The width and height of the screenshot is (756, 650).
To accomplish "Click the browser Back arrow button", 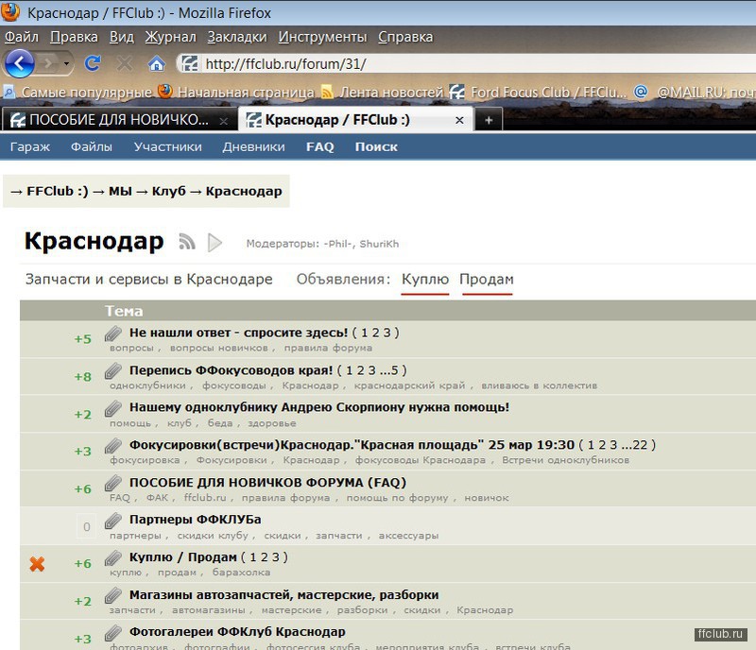I will point(19,63).
